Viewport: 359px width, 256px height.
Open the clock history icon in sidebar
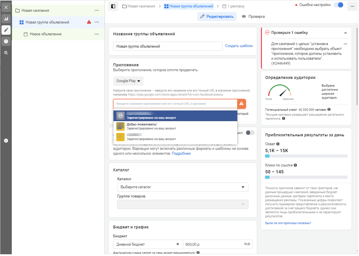(6, 41)
